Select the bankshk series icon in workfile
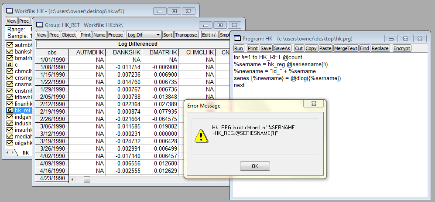This screenshot has height=202, width=435. [x=10, y=51]
